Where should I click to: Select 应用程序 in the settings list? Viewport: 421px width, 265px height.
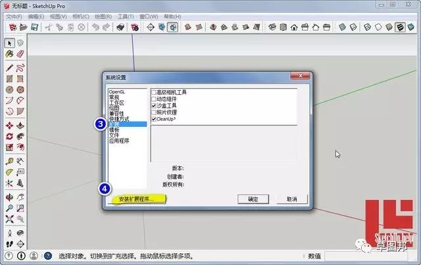(x=119, y=141)
